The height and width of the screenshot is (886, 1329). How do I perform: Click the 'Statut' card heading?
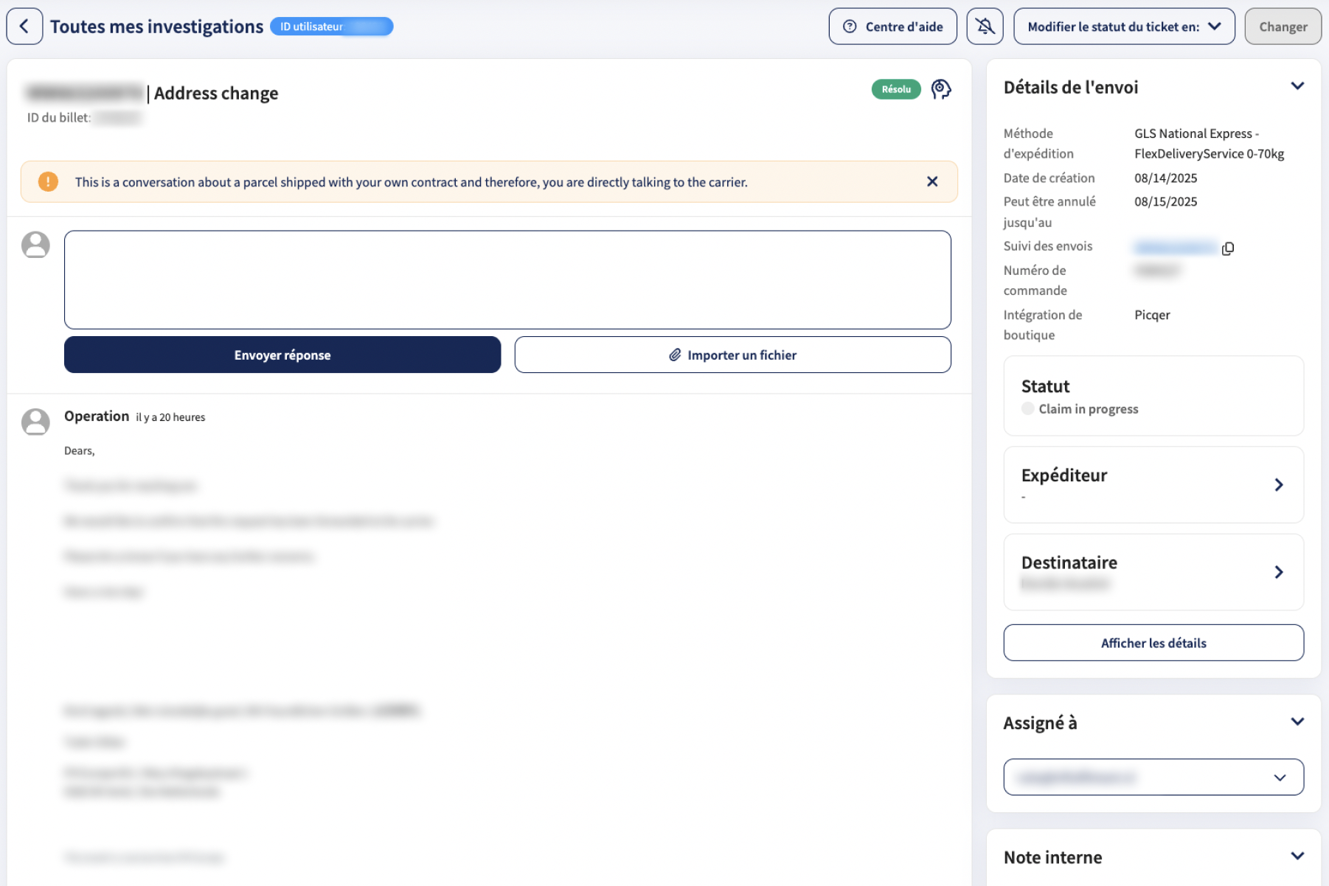(1045, 386)
